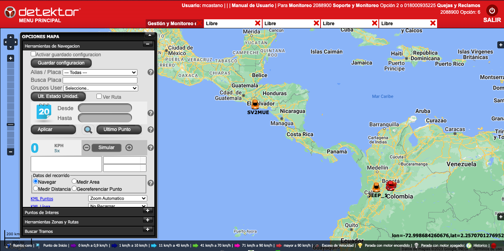Open the Manual de Usuario link
Screen dimensions: 504x251
coord(252,6)
